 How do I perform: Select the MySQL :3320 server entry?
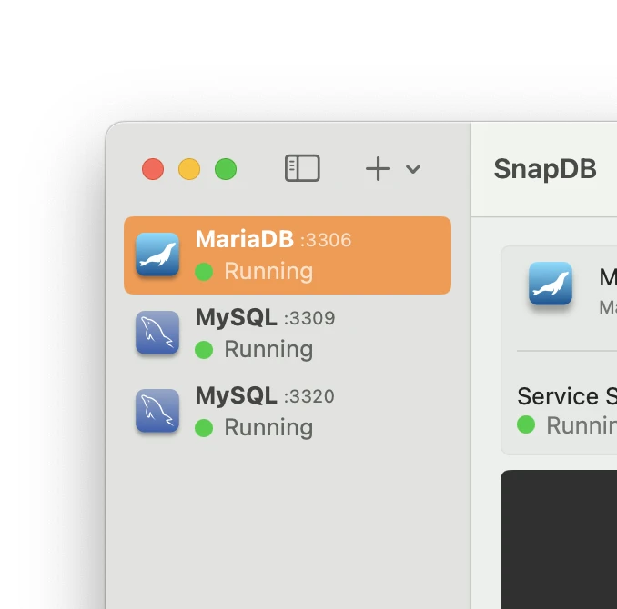[287, 412]
